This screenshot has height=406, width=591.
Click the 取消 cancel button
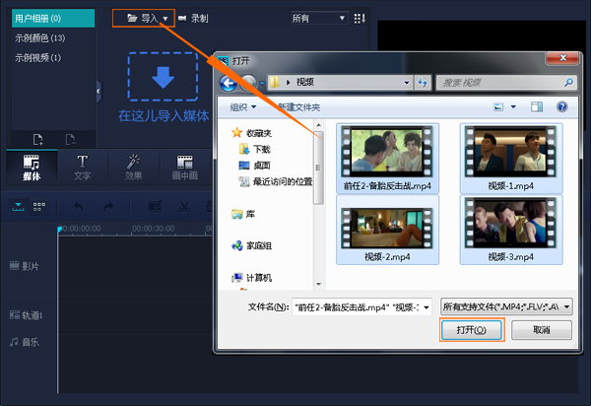click(x=541, y=330)
